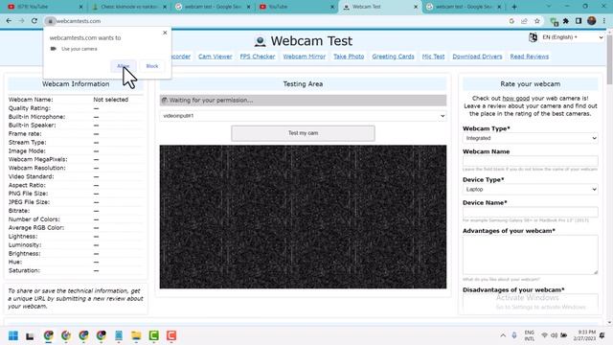Open the Read Reviews link
The height and width of the screenshot is (345, 613).
[530, 57]
